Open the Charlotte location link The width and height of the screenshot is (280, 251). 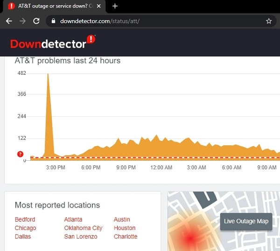tap(126, 237)
